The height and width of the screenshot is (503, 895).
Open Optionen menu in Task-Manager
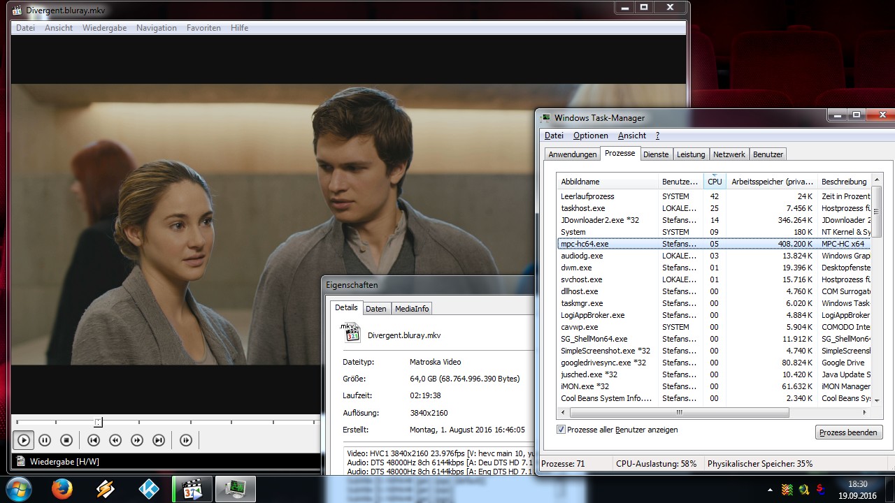click(591, 136)
